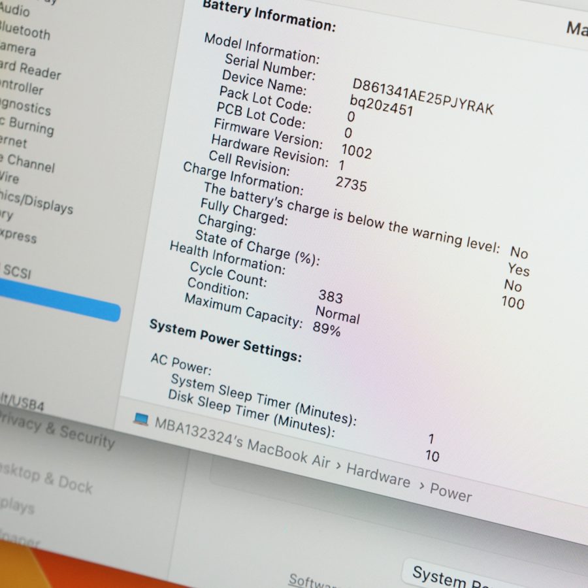Viewport: 588px width, 588px height.
Task: Select NVMExpress in the sidebar
Action: click(x=18, y=235)
